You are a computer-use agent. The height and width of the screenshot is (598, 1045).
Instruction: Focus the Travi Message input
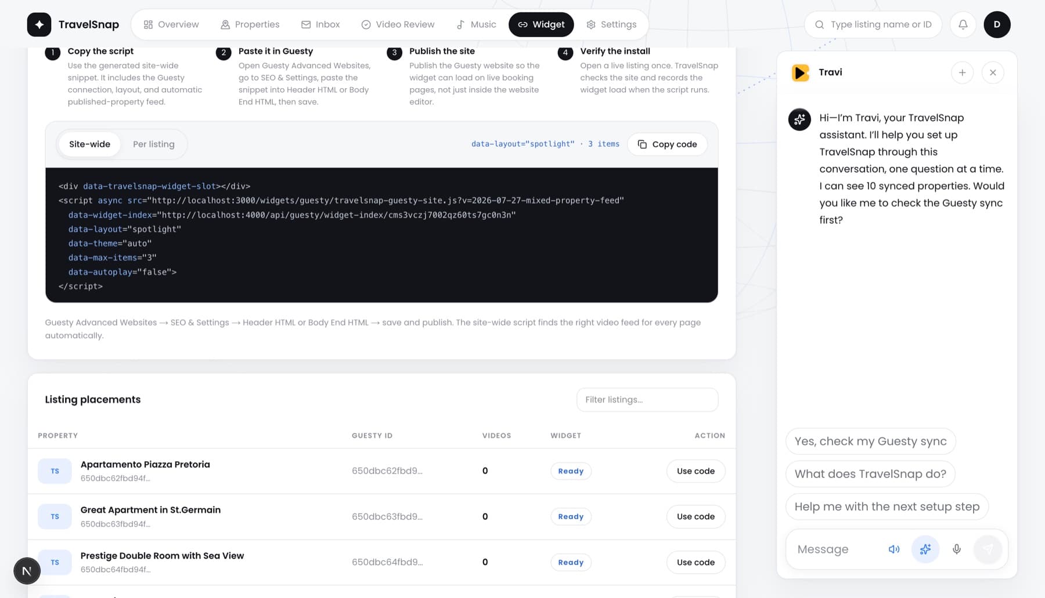click(836, 549)
